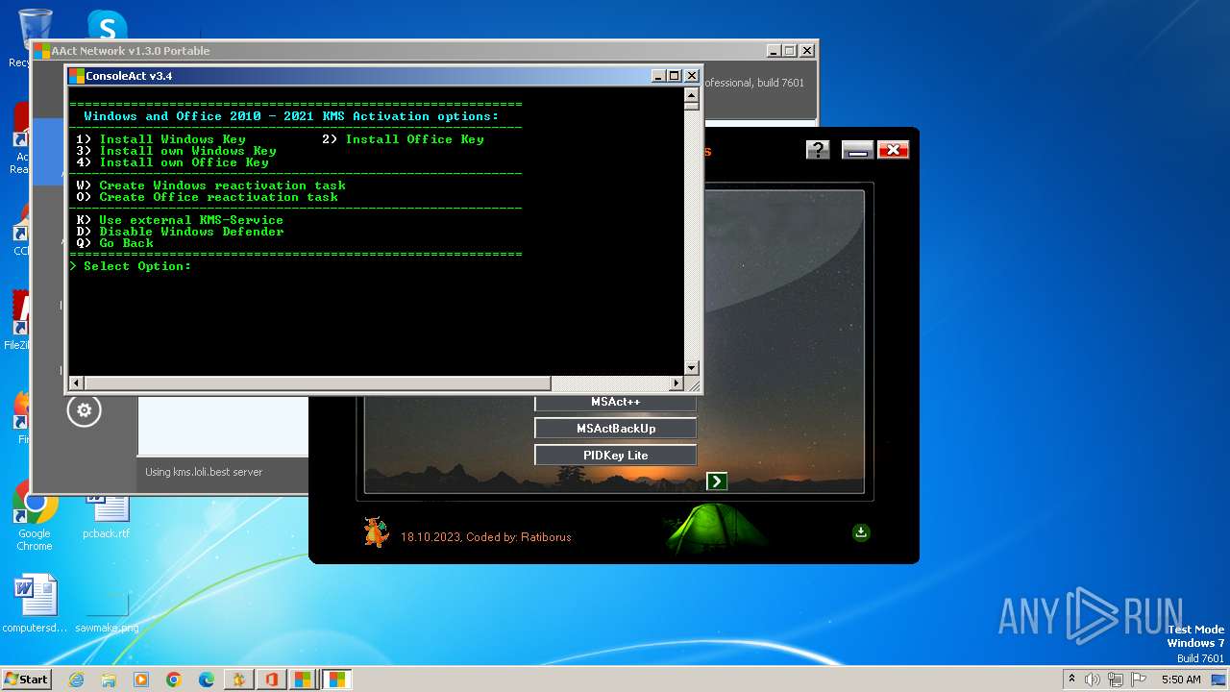Click ConsoleAct window system menu icon
1230x692 pixels.
(77, 76)
